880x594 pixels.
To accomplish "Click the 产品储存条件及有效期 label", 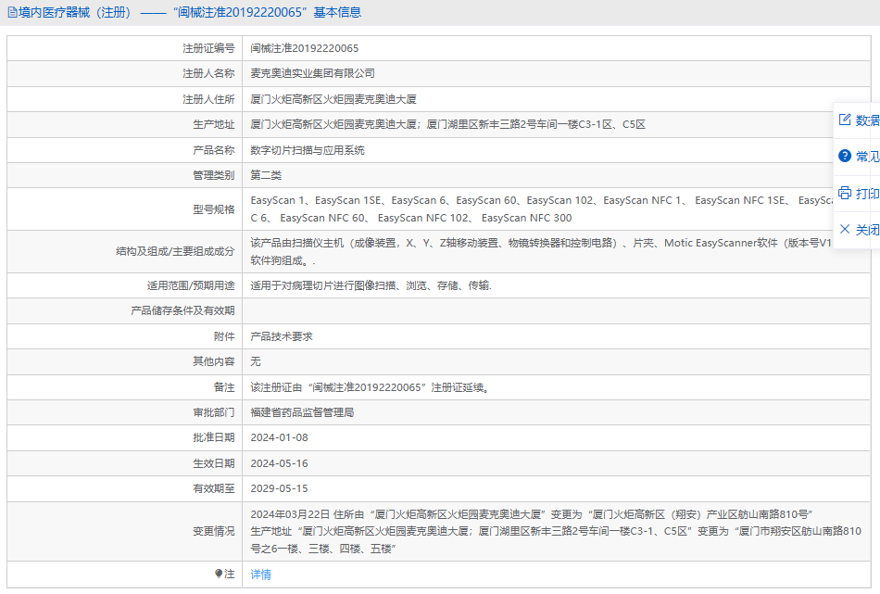I will coord(182,311).
